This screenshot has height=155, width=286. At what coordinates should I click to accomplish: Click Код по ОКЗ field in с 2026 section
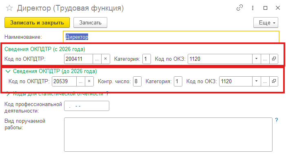click(x=220, y=59)
